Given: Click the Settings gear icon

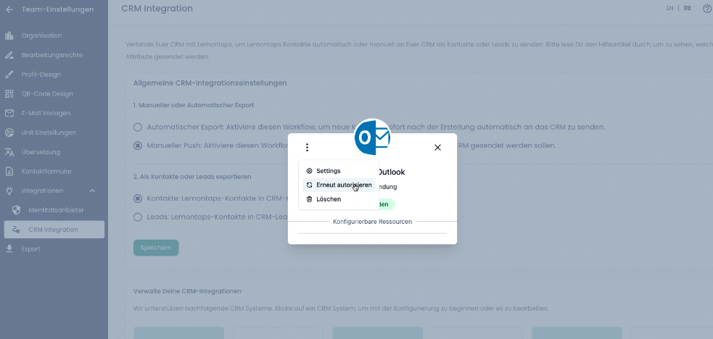Looking at the screenshot, I should point(309,171).
